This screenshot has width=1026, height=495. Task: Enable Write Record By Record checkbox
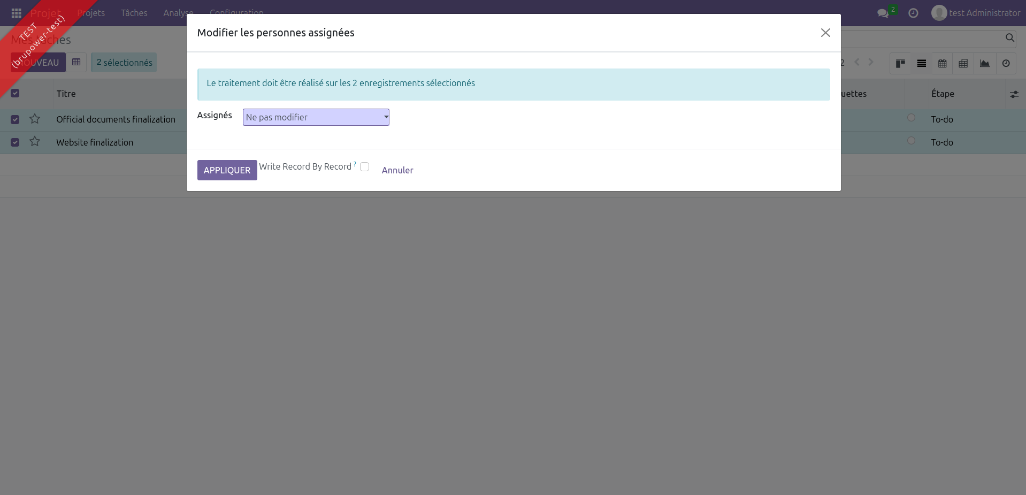coord(364,167)
